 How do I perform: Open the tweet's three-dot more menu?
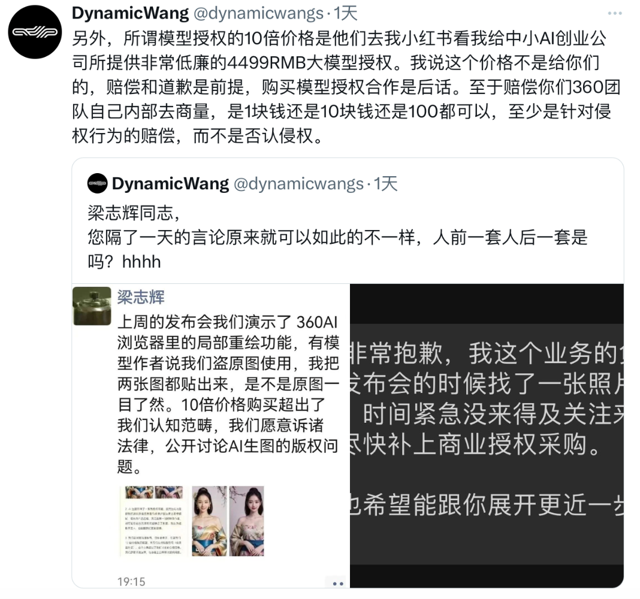coord(614,13)
